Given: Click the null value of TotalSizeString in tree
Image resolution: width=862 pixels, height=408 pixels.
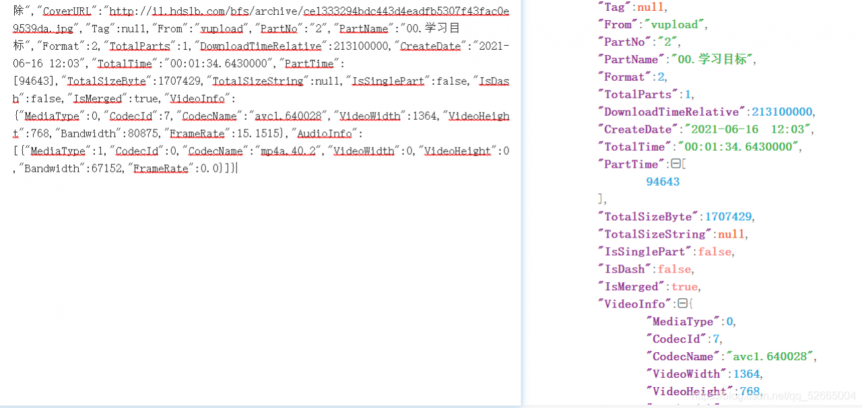Looking at the screenshot, I should (x=731, y=234).
